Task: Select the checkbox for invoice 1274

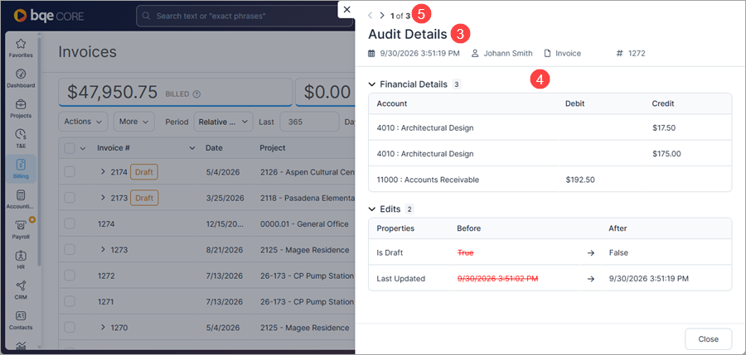Action: [70, 223]
